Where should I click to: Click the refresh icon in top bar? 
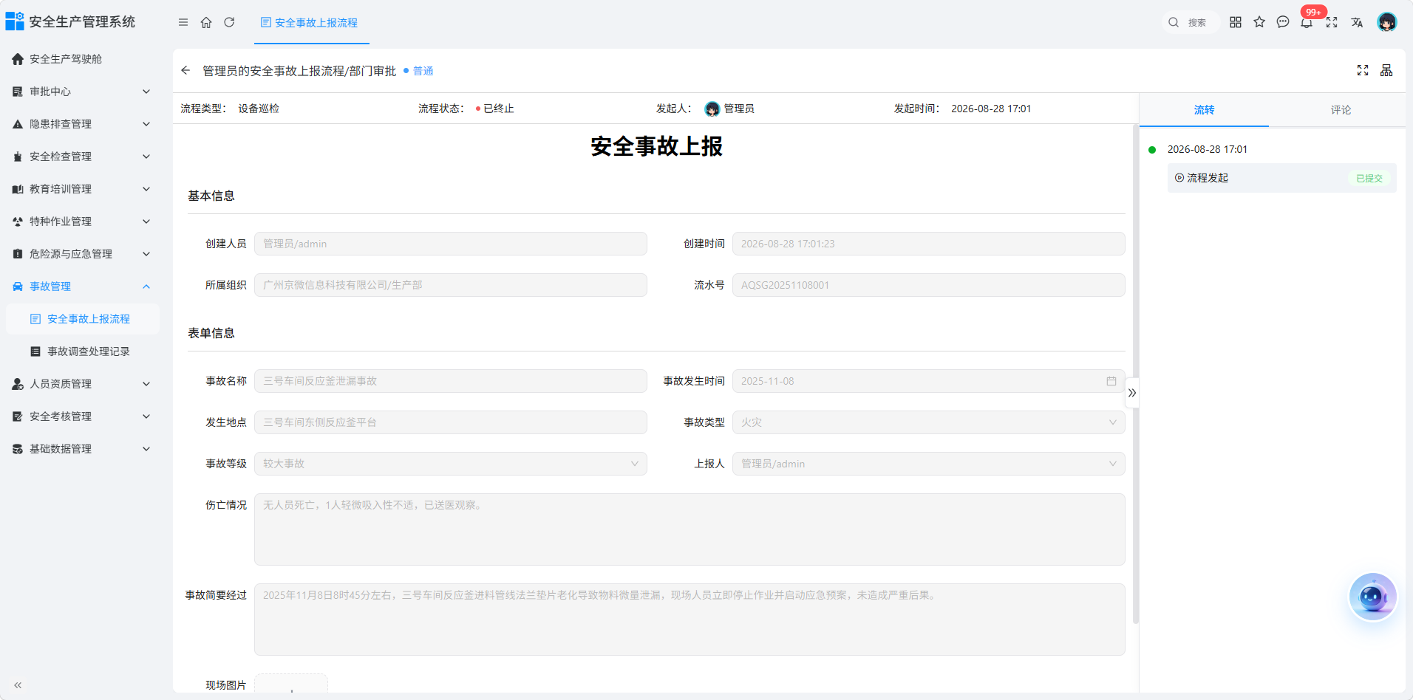pos(229,22)
